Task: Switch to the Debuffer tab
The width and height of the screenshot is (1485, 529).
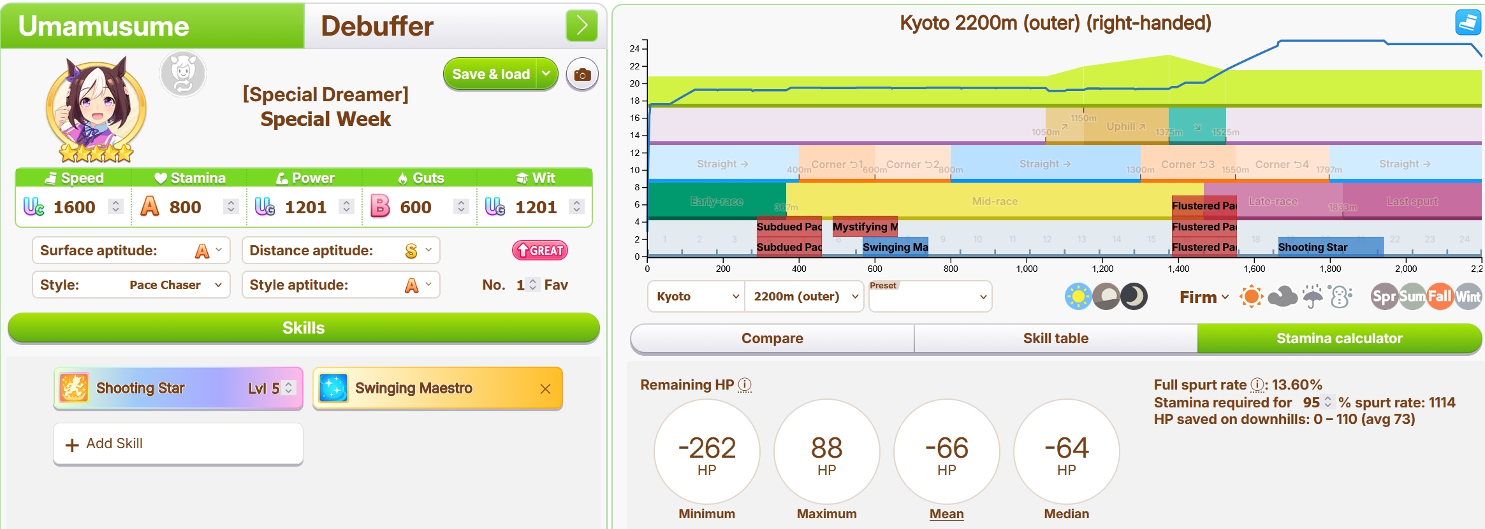Action: click(434, 26)
